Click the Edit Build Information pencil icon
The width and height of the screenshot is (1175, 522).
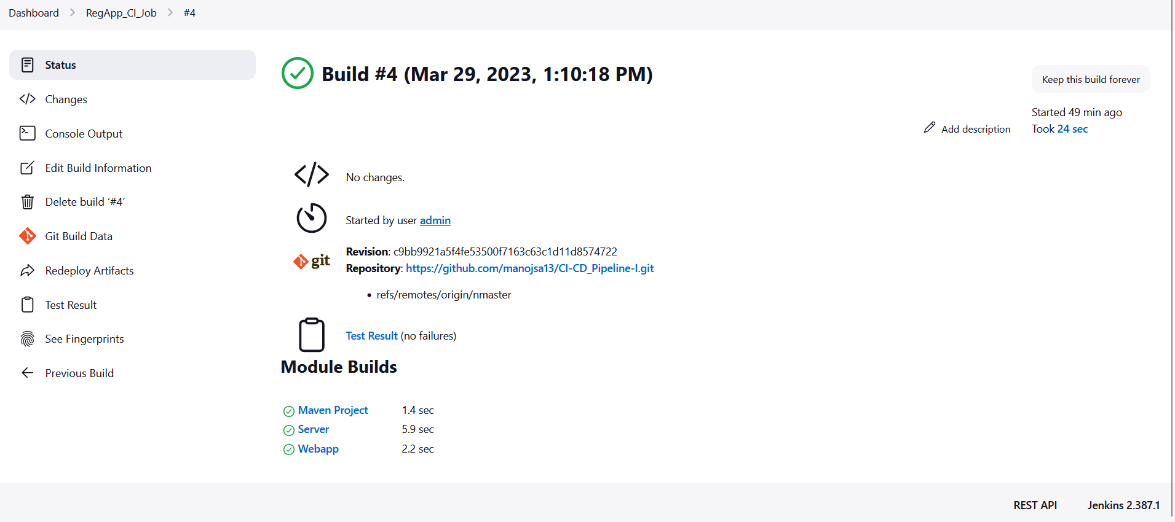click(28, 167)
